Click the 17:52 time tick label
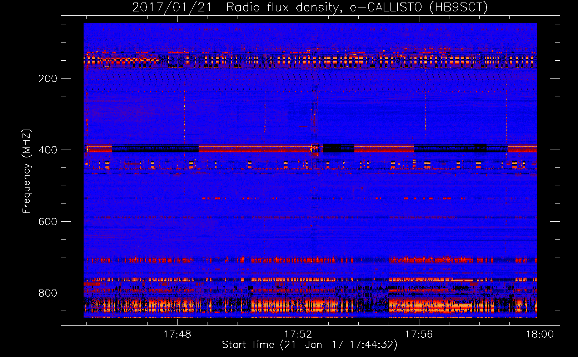 pyautogui.click(x=298, y=334)
